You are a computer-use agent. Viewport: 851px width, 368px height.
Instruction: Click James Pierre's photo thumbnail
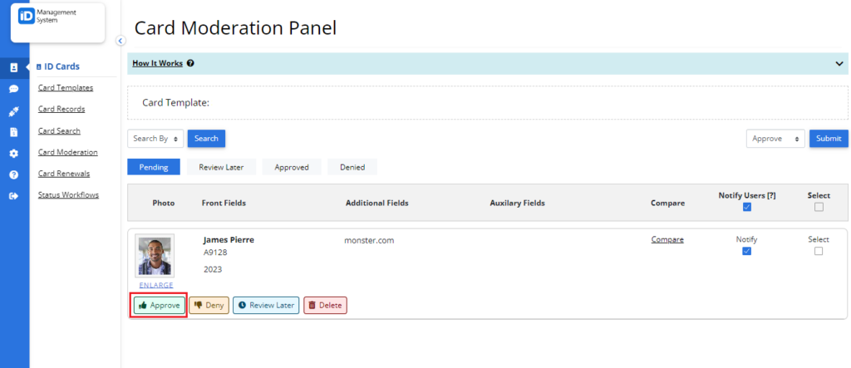coord(155,256)
